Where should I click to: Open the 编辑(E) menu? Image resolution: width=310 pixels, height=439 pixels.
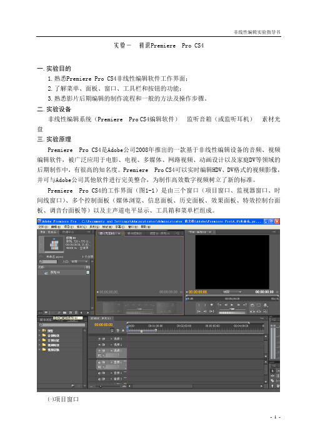coord(56,226)
